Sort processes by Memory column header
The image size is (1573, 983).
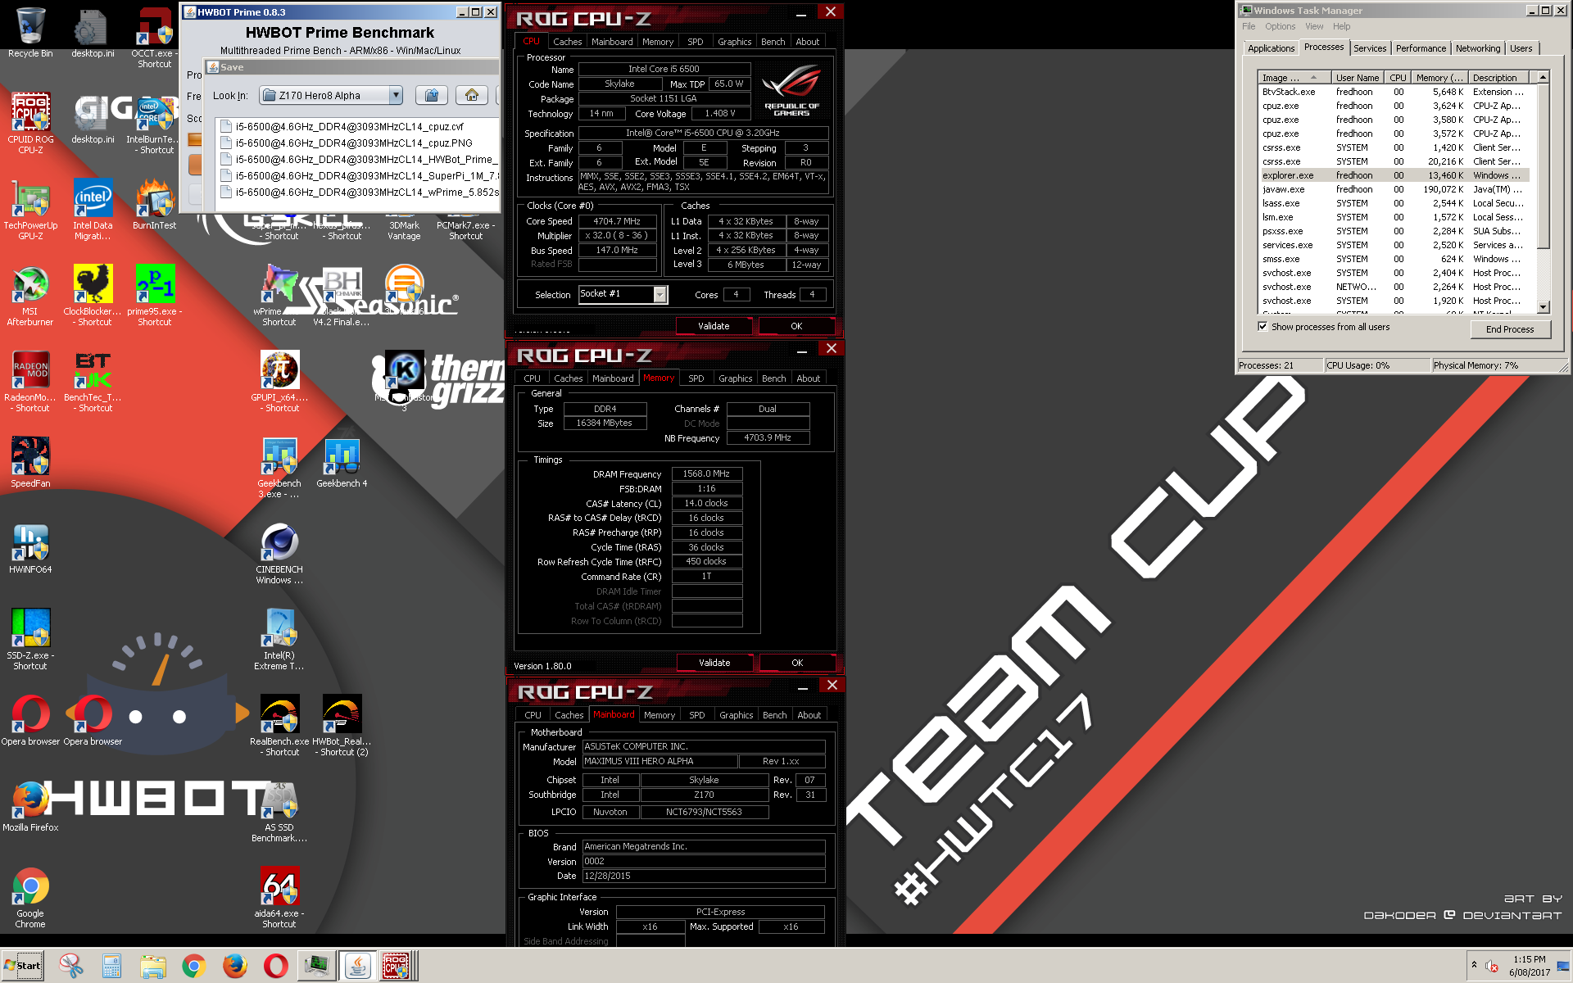[1439, 78]
